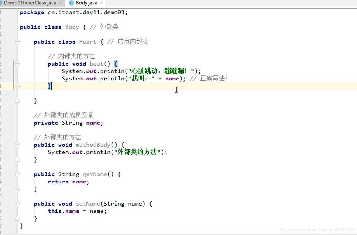Click the cn.itcast.day11.demo03 package name
This screenshot has width=357, height=235.
pyautogui.click(x=87, y=12)
